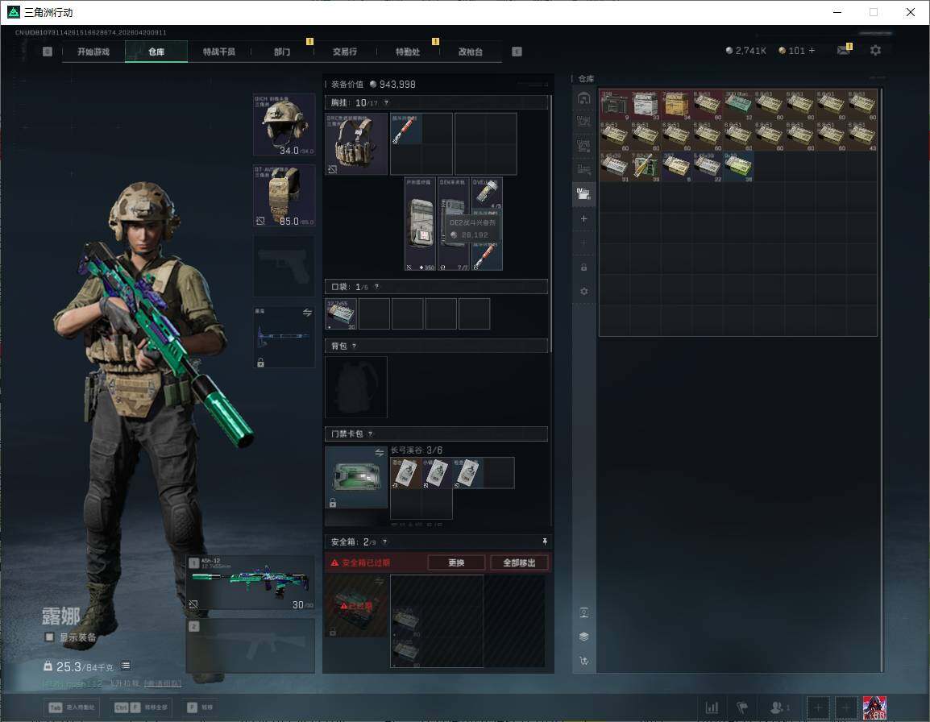Screen dimensions: 930x722
Task: Click the stash layers stack icon
Action: [583, 637]
